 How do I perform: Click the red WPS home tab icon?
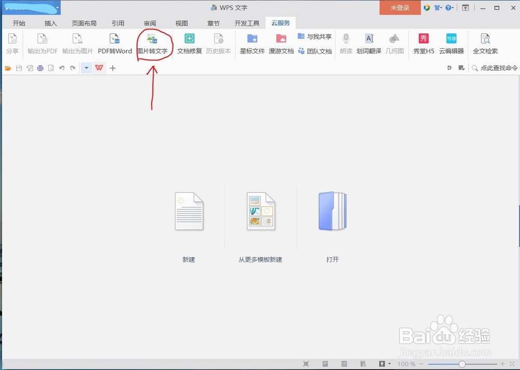99,68
